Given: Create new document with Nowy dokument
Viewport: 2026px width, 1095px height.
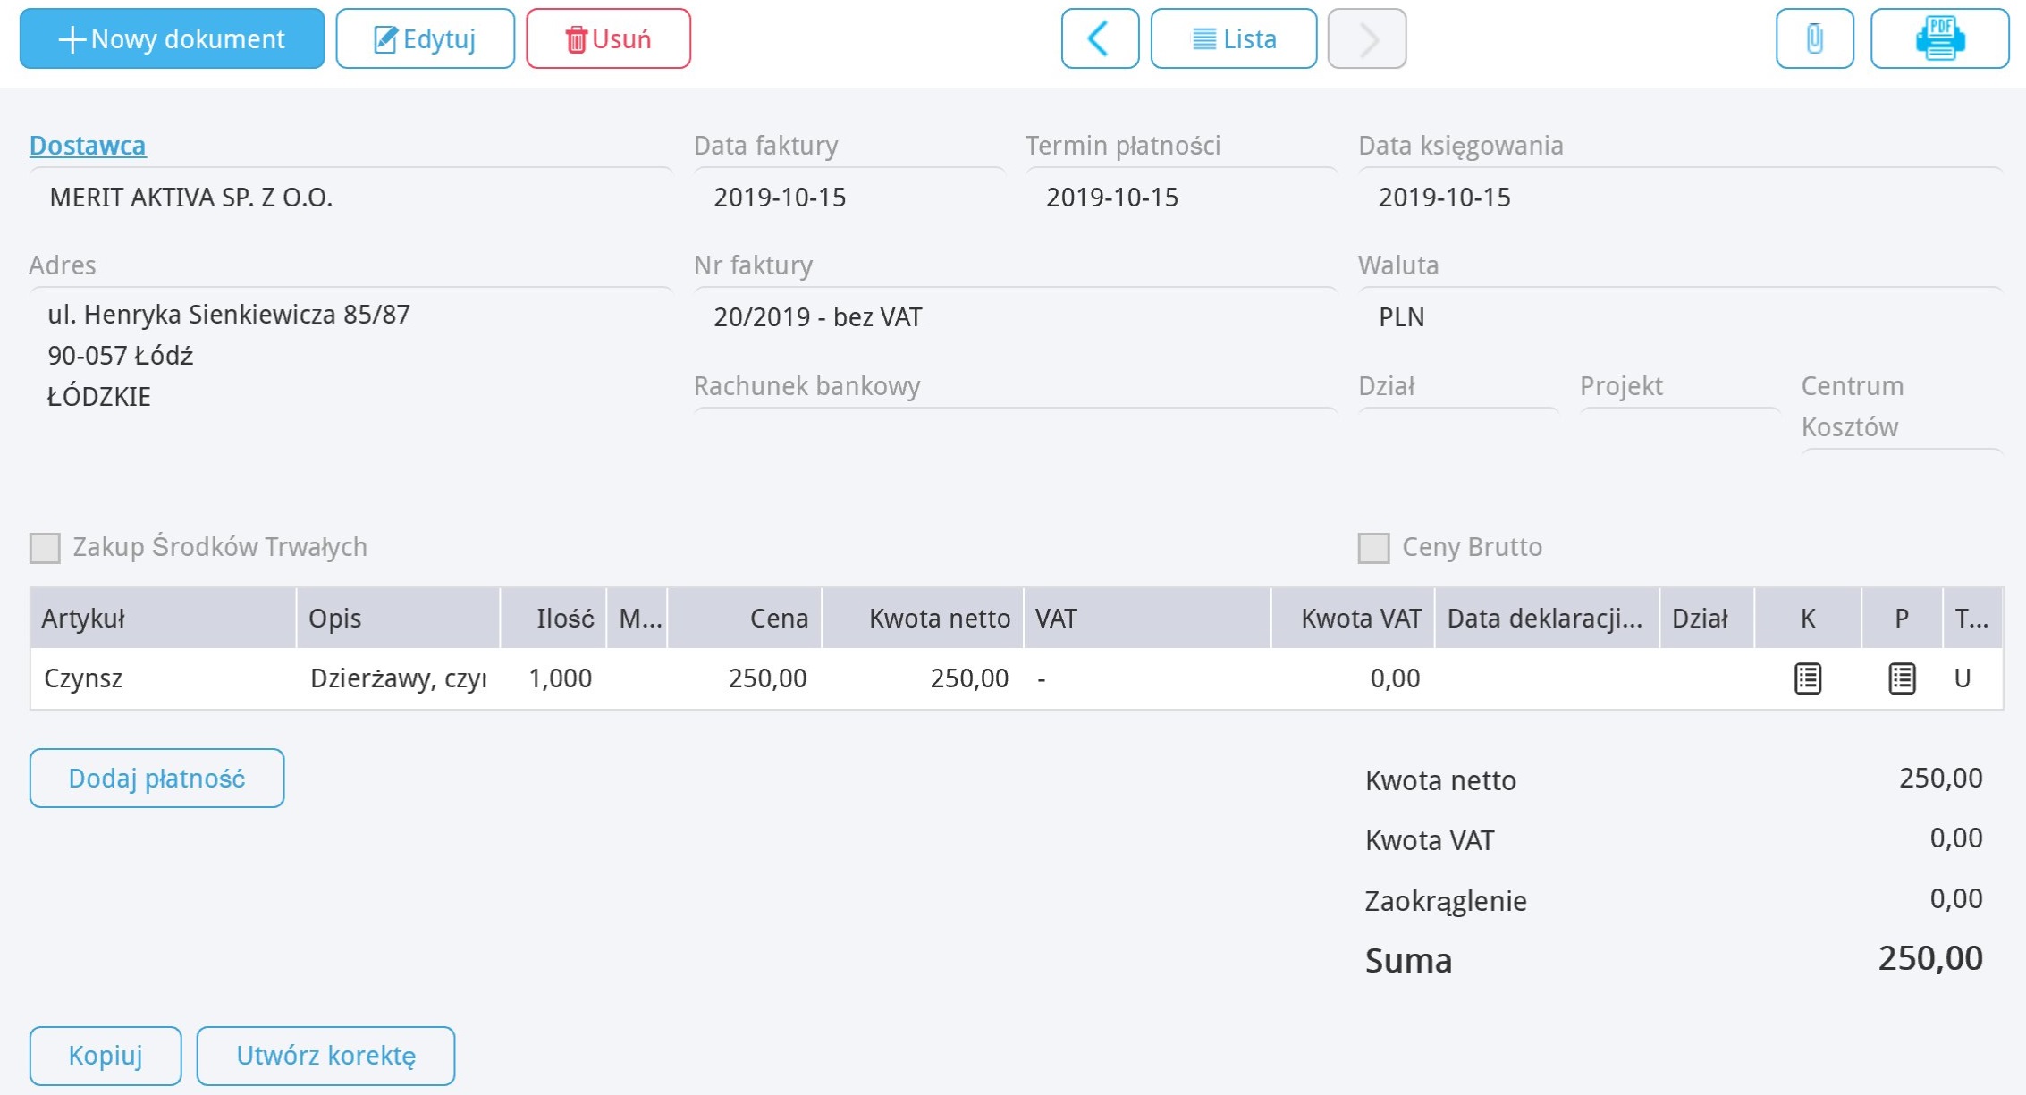Looking at the screenshot, I should [172, 38].
